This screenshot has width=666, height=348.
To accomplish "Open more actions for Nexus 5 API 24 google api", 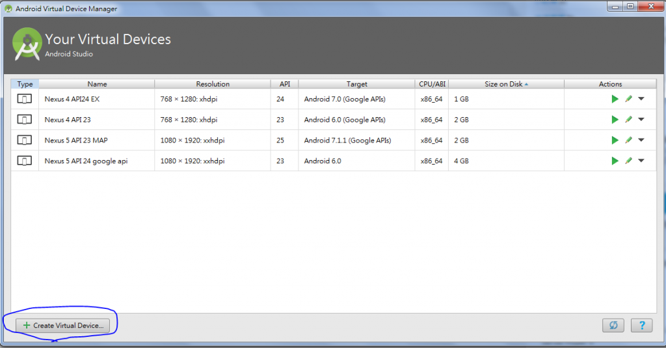I will 641,161.
